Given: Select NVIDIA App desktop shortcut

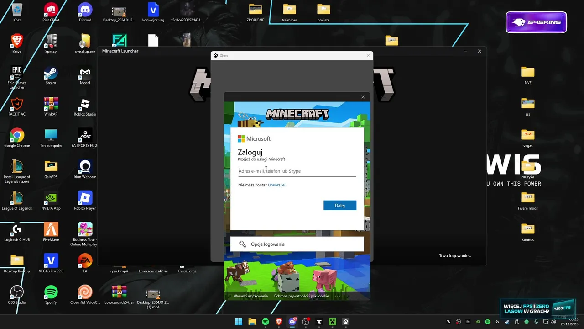Looking at the screenshot, I should 51,201.
